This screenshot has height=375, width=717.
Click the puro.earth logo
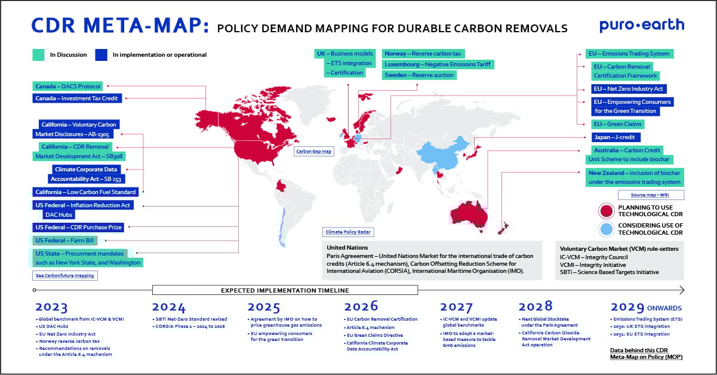point(641,26)
